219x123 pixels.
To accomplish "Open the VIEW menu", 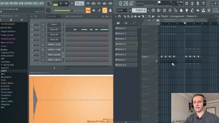I will [x=21, y=3].
